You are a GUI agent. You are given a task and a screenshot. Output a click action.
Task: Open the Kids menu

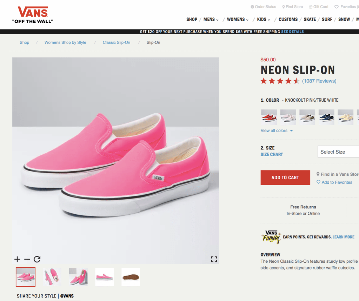point(264,19)
